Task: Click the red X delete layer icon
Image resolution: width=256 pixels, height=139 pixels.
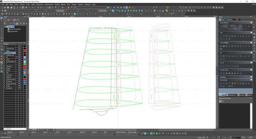Action: pos(8,24)
